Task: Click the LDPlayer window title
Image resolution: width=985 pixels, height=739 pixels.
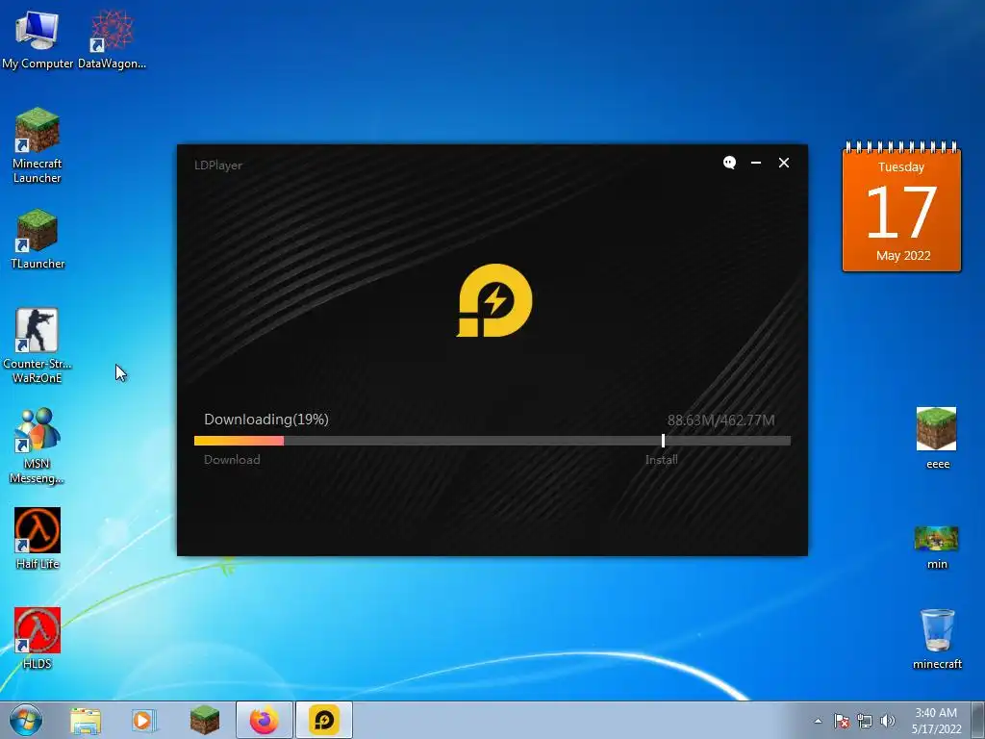Action: pos(218,166)
